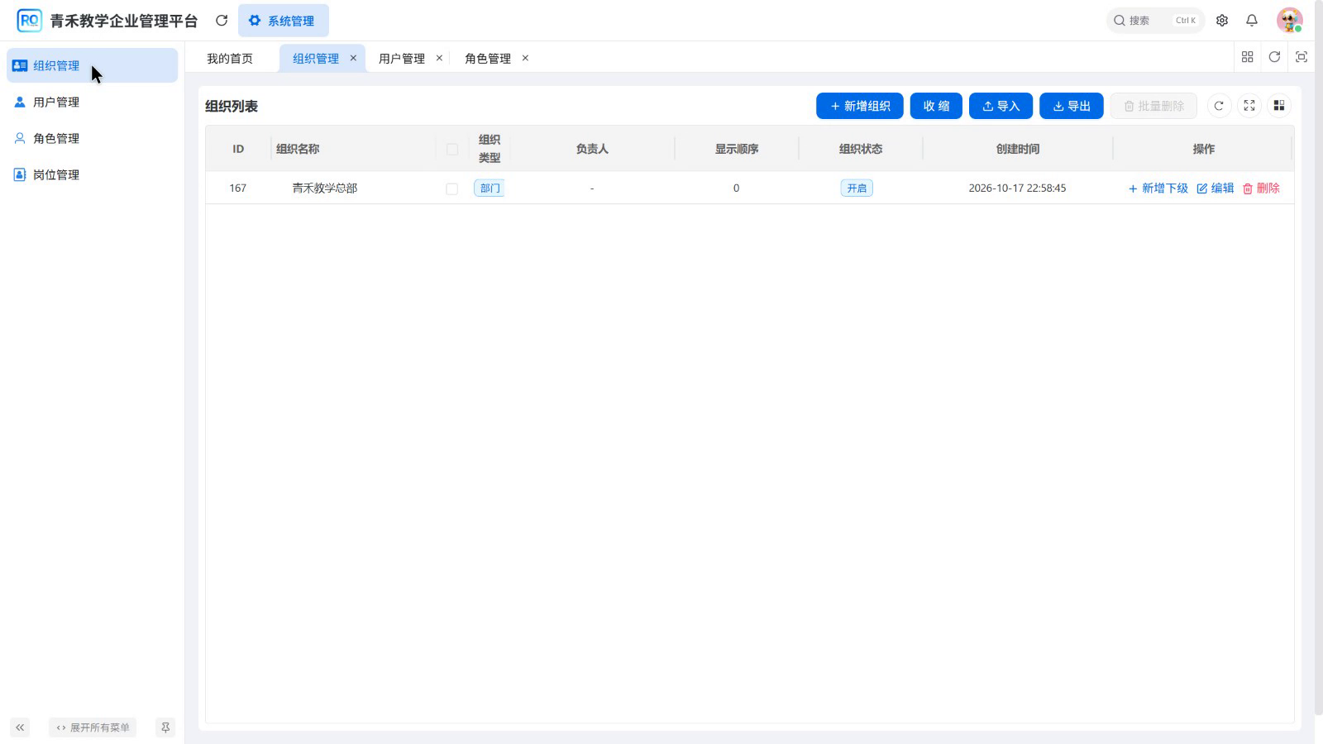Viewport: 1323px width, 744px height.
Task: Click the 导出 button
Action: [x=1072, y=106]
